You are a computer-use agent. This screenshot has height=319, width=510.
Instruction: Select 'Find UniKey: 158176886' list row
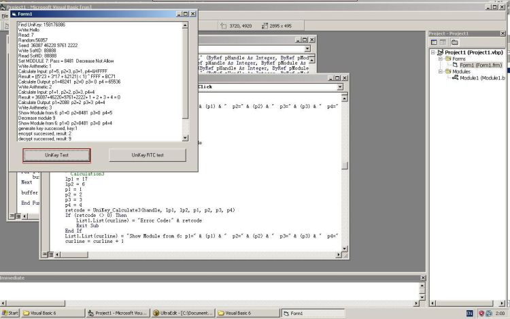point(99,24)
